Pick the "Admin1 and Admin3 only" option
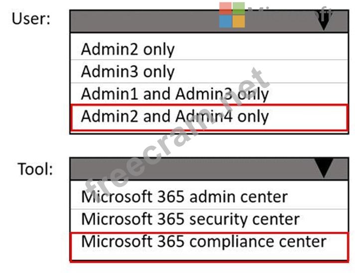Viewport: 355px width, 273px height. pyautogui.click(x=175, y=93)
